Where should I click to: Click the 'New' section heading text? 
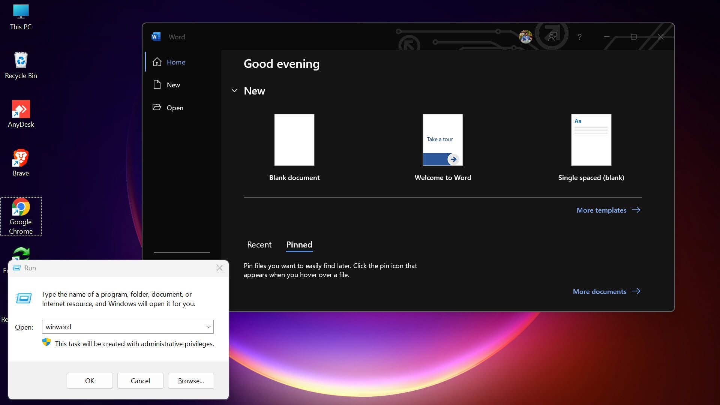click(254, 91)
